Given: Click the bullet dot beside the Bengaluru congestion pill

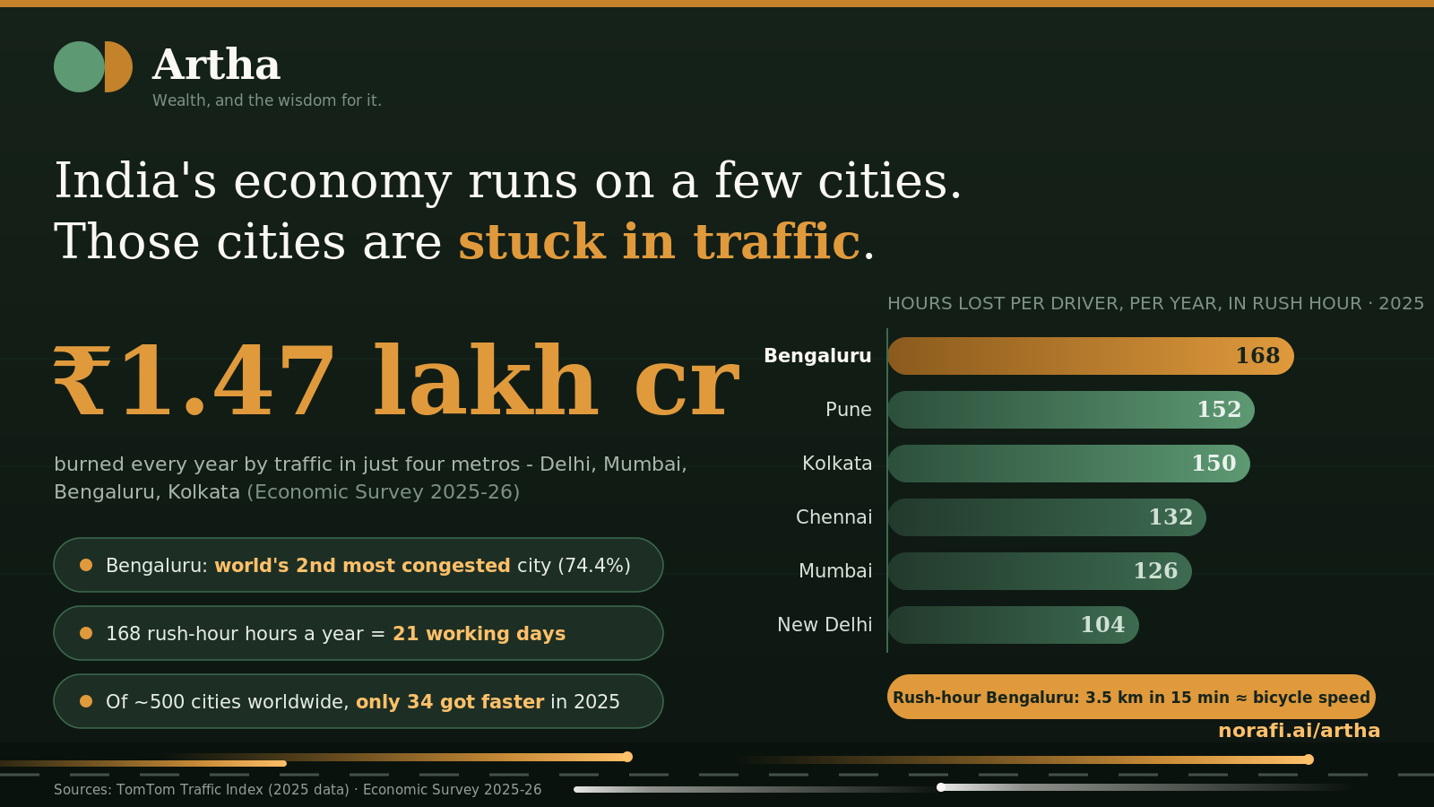Looking at the screenshot, I should pyautogui.click(x=86, y=565).
